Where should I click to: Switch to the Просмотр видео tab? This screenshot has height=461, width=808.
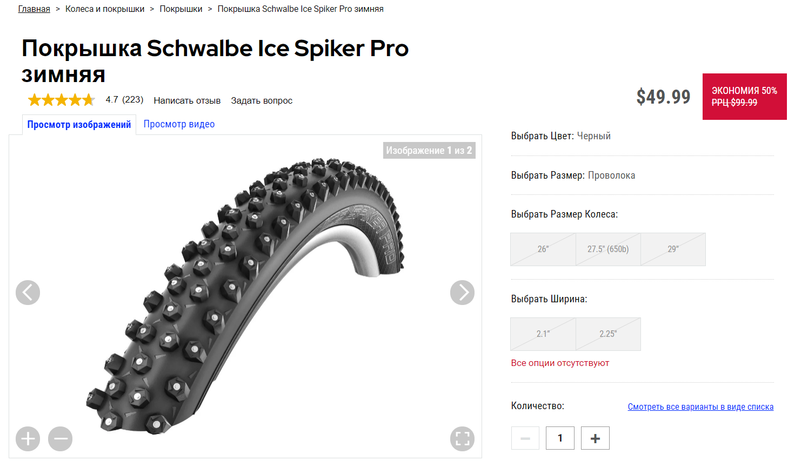pos(179,124)
